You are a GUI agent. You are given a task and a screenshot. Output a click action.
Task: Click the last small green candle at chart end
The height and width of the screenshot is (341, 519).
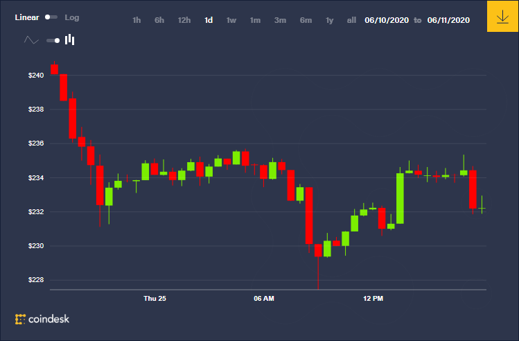click(482, 208)
